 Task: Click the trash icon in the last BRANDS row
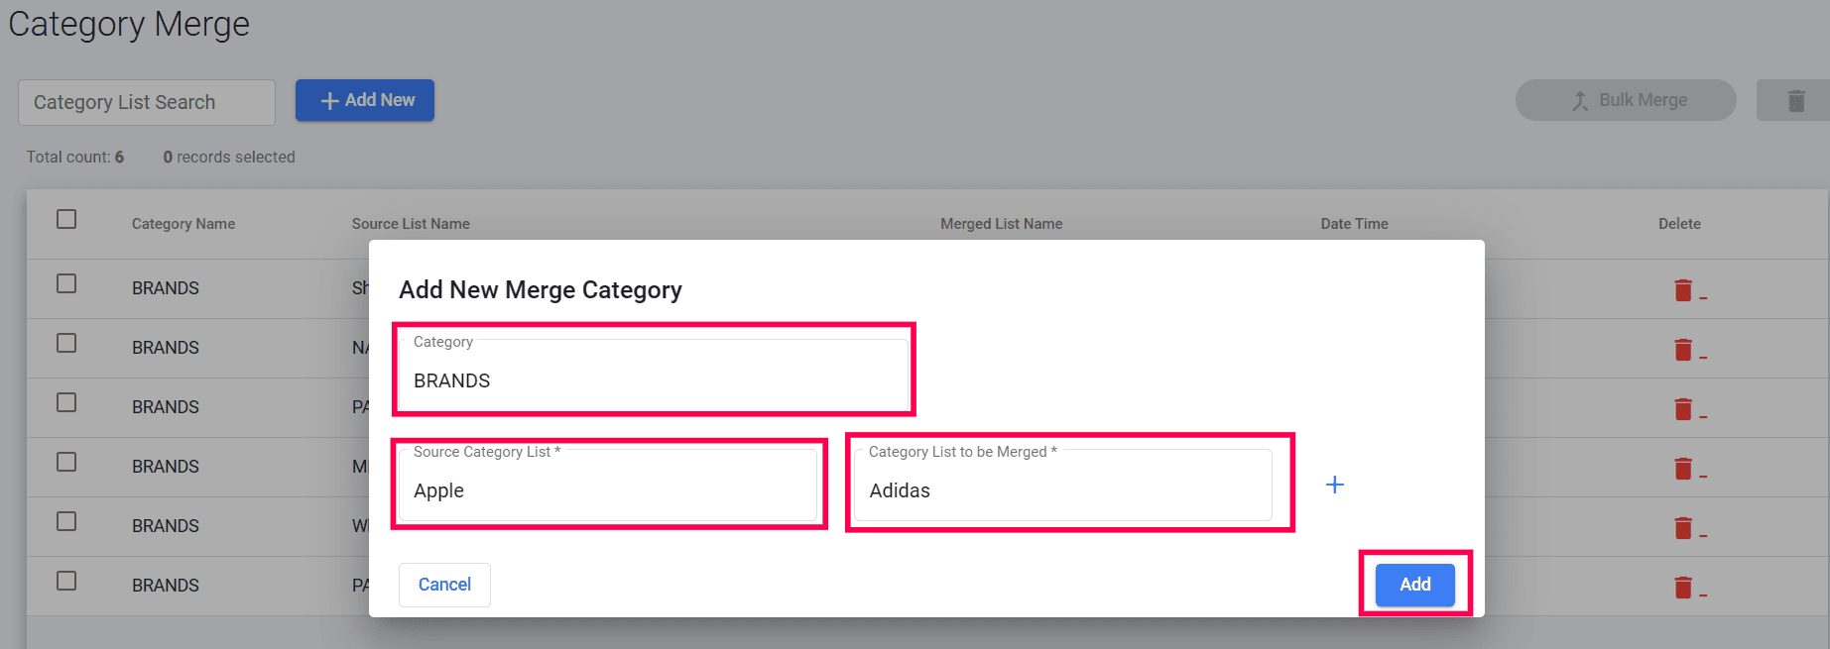(x=1683, y=587)
